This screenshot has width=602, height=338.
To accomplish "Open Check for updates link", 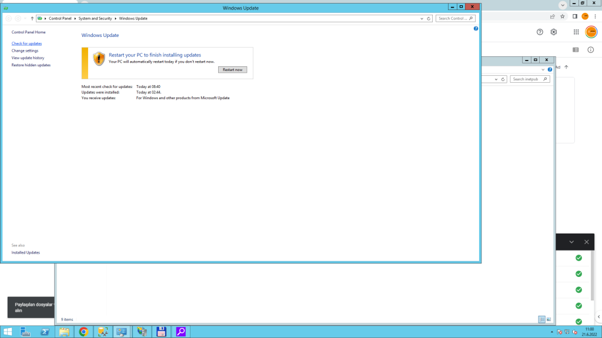I will [26, 43].
